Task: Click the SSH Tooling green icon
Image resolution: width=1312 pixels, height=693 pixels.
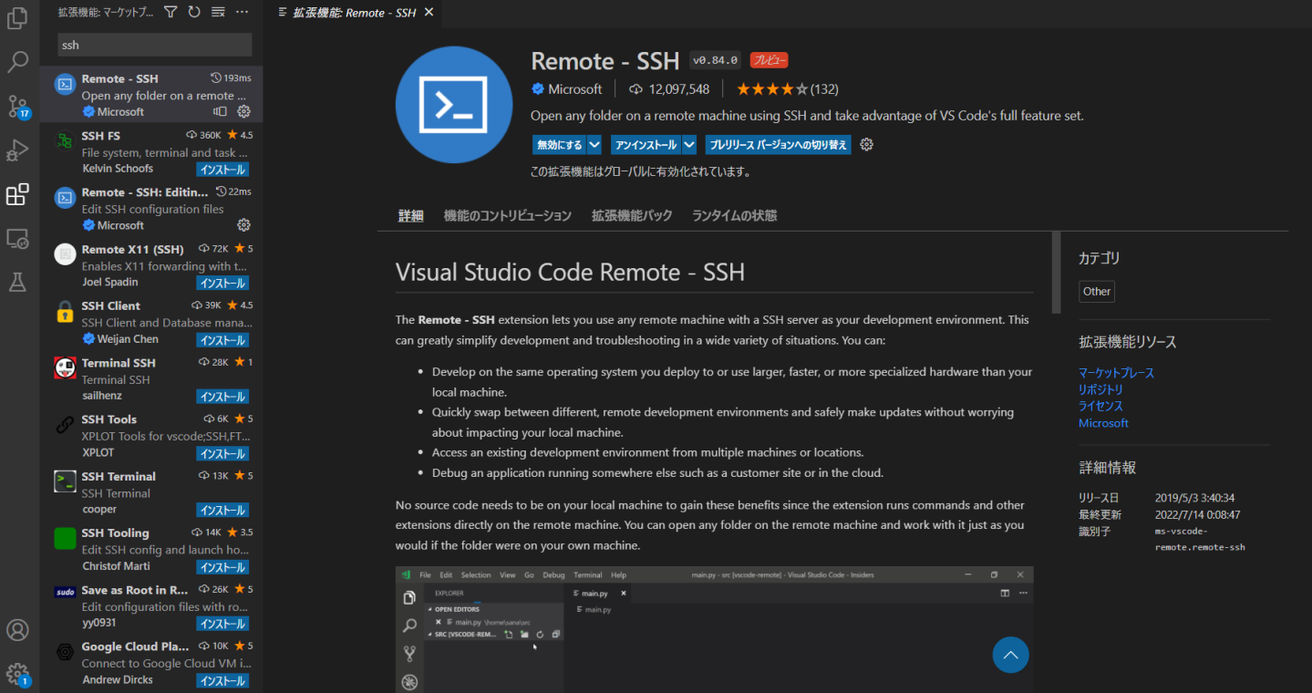Action: click(x=65, y=539)
